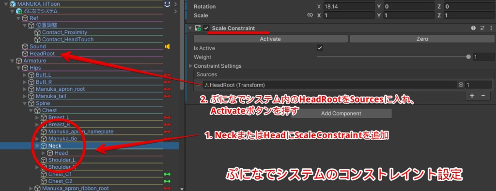496x191 pixels.
Task: Open prefab arrow on MANUKA_lilToon row
Action: click(175, 4)
